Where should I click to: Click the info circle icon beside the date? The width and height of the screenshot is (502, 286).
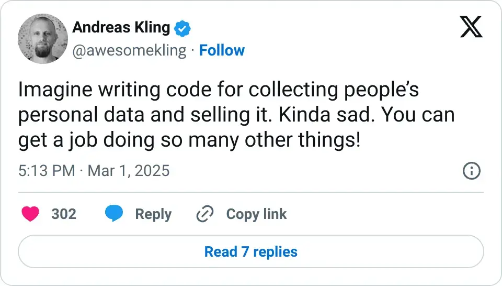[x=472, y=171]
